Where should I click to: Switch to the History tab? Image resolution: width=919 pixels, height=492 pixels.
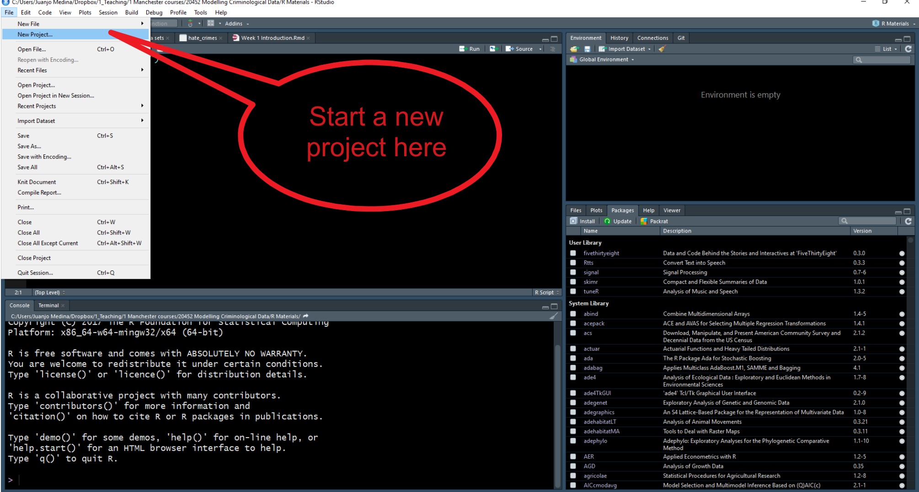pyautogui.click(x=619, y=38)
